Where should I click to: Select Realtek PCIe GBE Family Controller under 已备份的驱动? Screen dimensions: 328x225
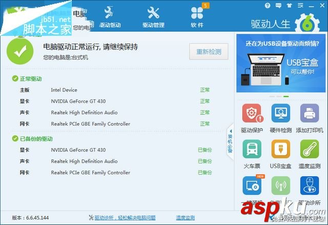coord(91,173)
